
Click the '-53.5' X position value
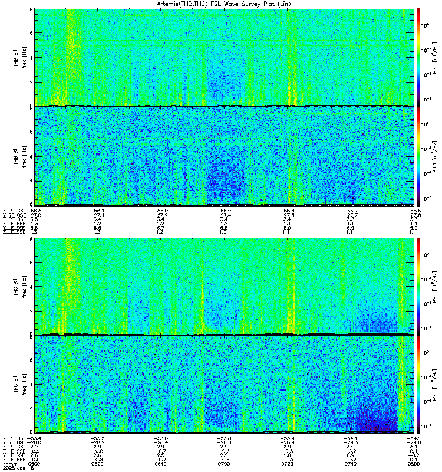(97, 438)
